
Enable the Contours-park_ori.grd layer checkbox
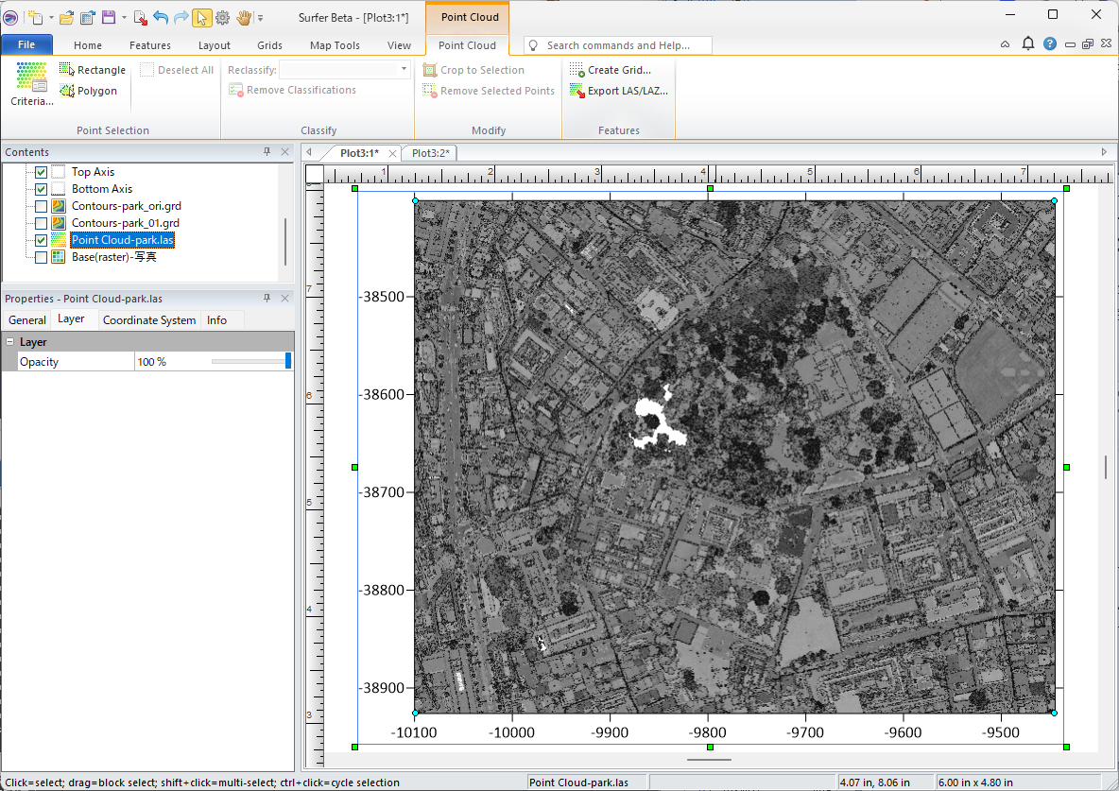[x=41, y=206]
